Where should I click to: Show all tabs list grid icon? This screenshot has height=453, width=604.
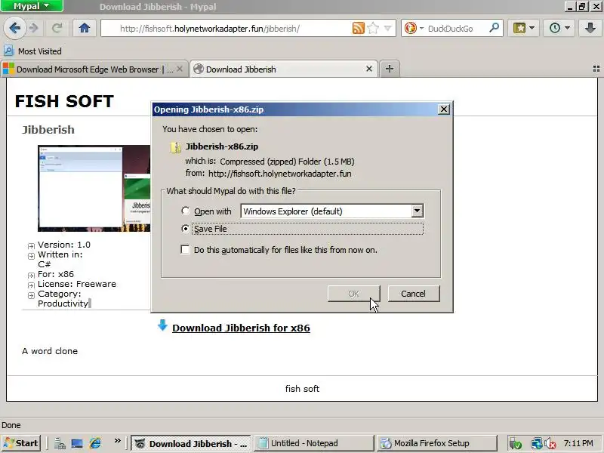[x=596, y=69]
